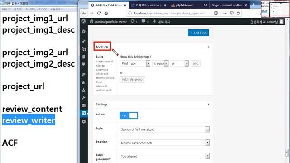Visit site via home icon in admin bar
Screen dimensions: 290x163
click(92, 21)
